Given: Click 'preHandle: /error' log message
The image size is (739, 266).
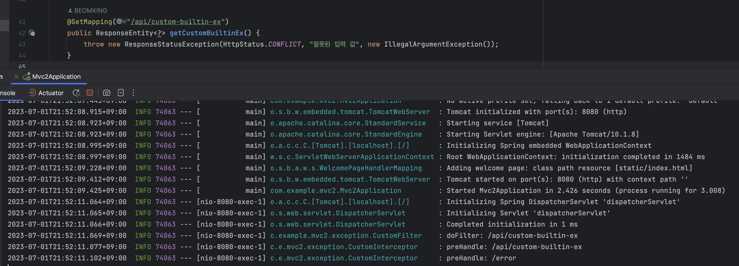Looking at the screenshot, I should click(481, 258).
